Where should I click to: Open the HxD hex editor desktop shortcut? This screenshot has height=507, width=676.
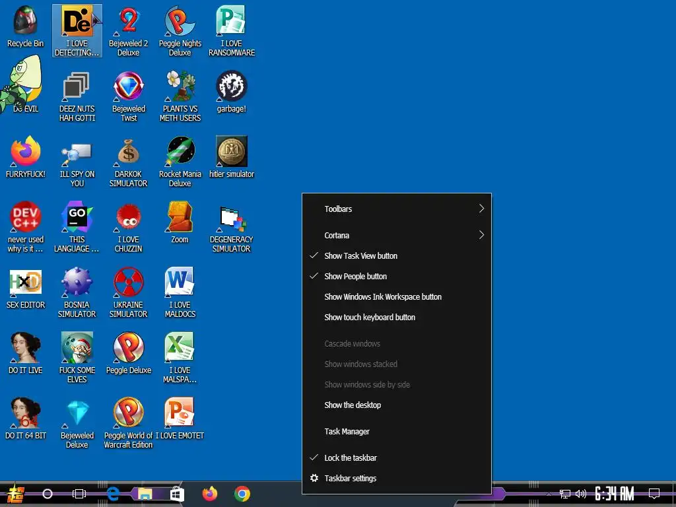click(x=26, y=288)
